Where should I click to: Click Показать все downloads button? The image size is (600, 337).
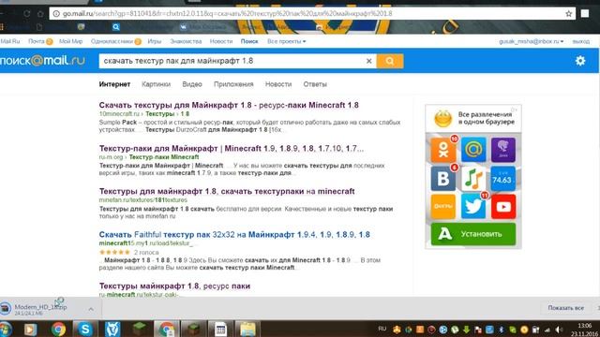(x=565, y=308)
